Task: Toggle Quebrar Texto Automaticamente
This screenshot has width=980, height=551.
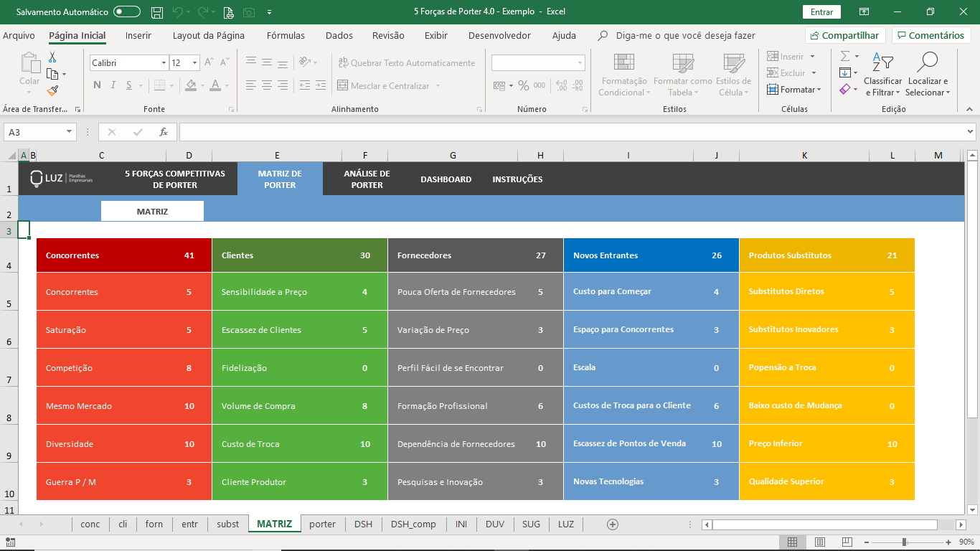Action: [x=406, y=63]
